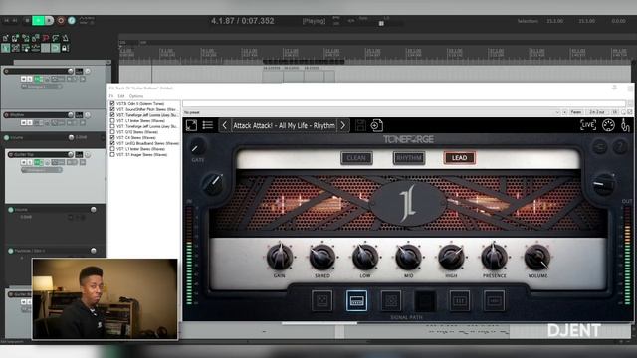Click the Toneforge resize window icon
The width and height of the screenshot is (637, 358).
pyautogui.click(x=191, y=125)
